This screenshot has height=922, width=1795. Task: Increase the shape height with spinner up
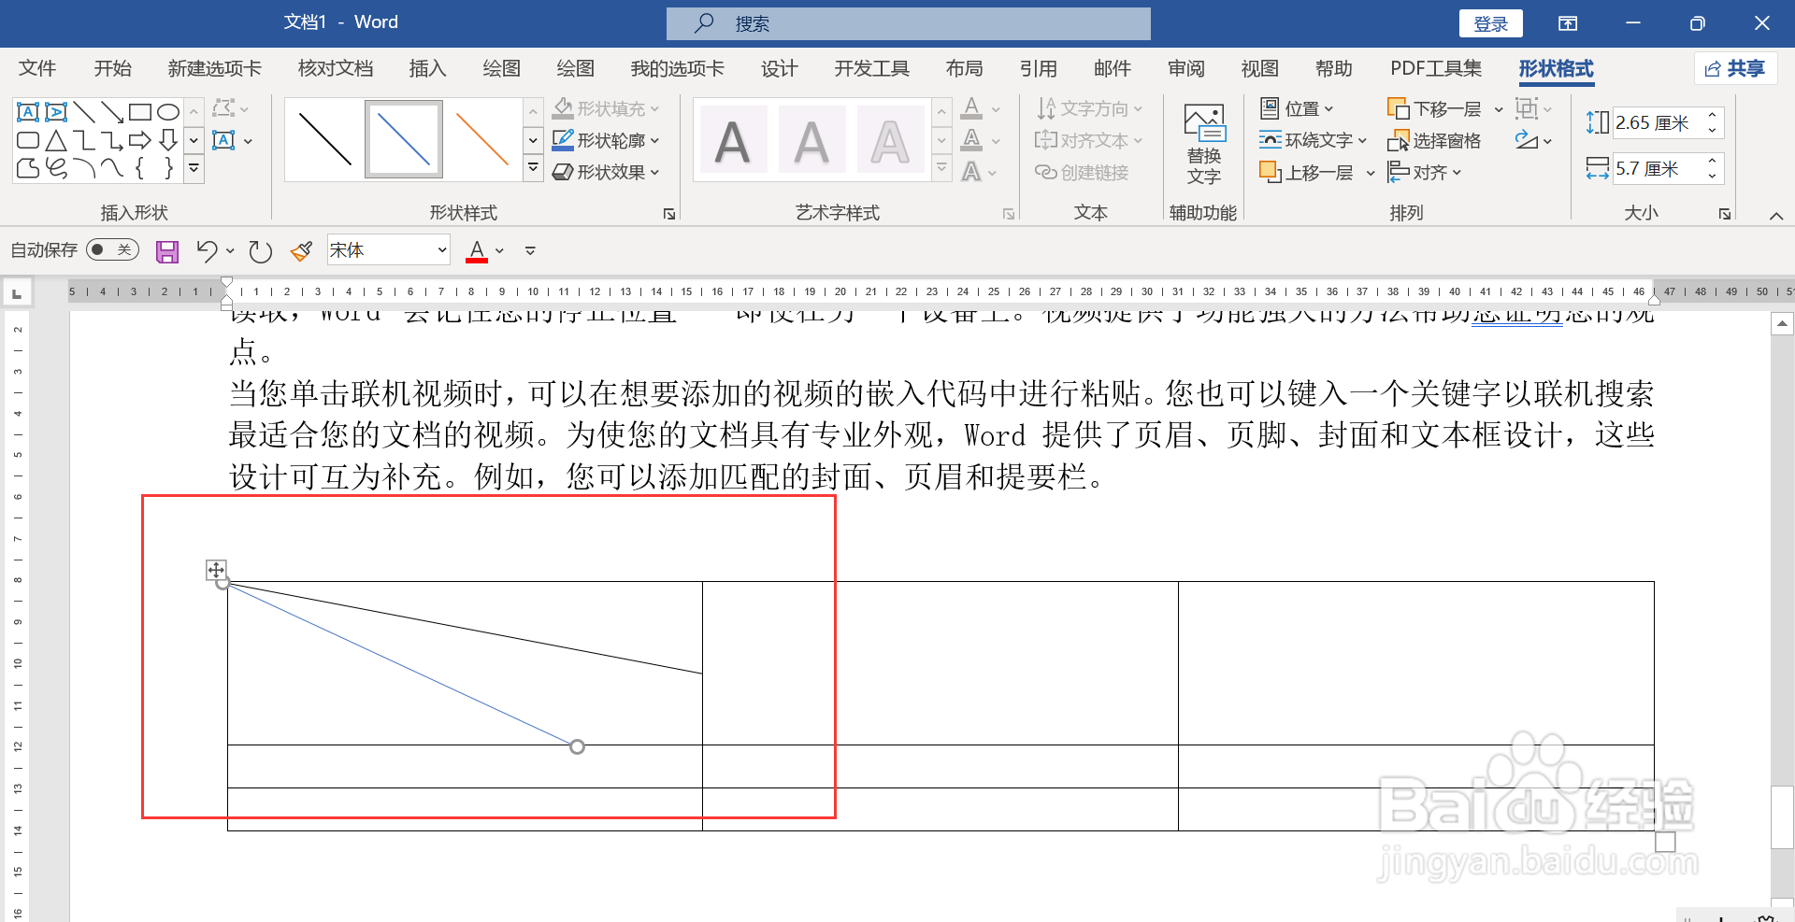point(1712,115)
